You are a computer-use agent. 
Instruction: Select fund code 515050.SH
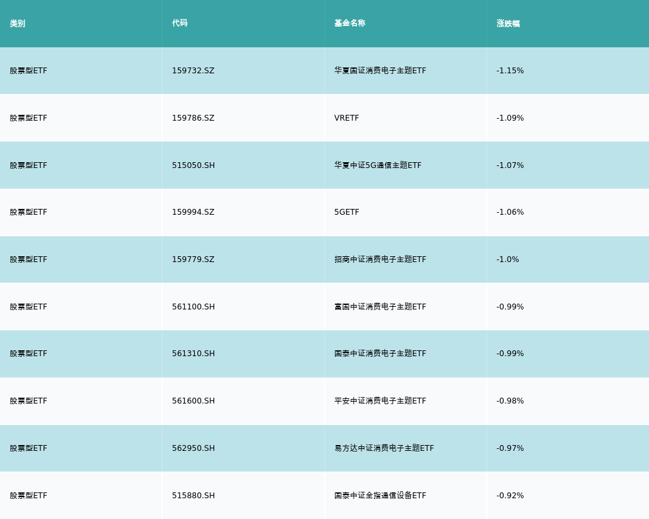pos(193,165)
